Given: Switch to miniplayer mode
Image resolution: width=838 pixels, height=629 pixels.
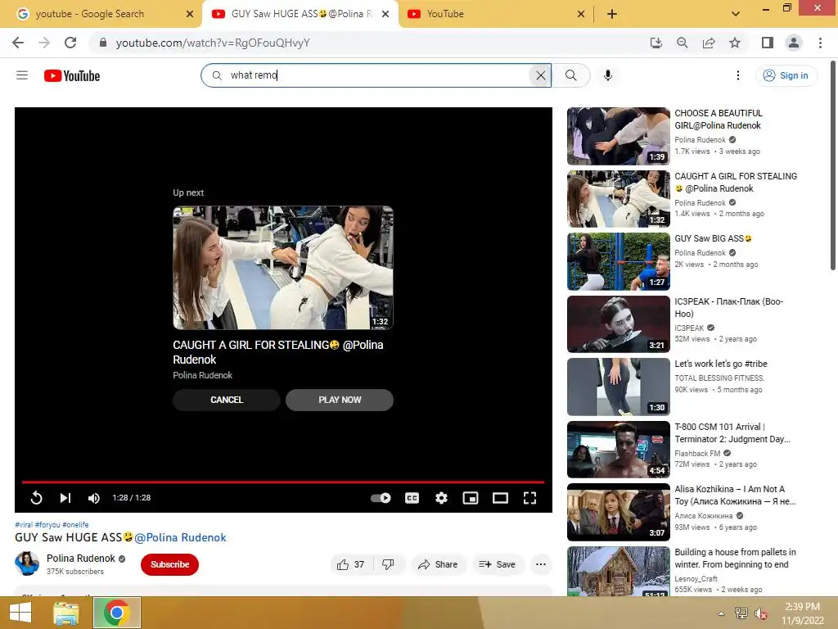Looking at the screenshot, I should coord(471,498).
